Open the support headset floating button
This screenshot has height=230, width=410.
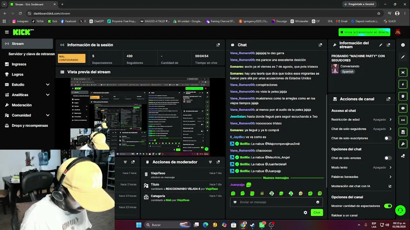[x=400, y=210]
